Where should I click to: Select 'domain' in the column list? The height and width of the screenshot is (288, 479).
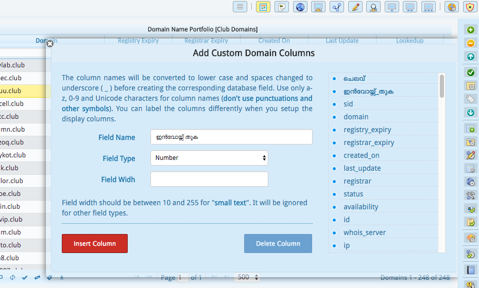(x=356, y=117)
